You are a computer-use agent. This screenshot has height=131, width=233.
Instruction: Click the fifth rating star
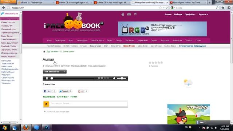pyautogui.click(x=162, y=63)
